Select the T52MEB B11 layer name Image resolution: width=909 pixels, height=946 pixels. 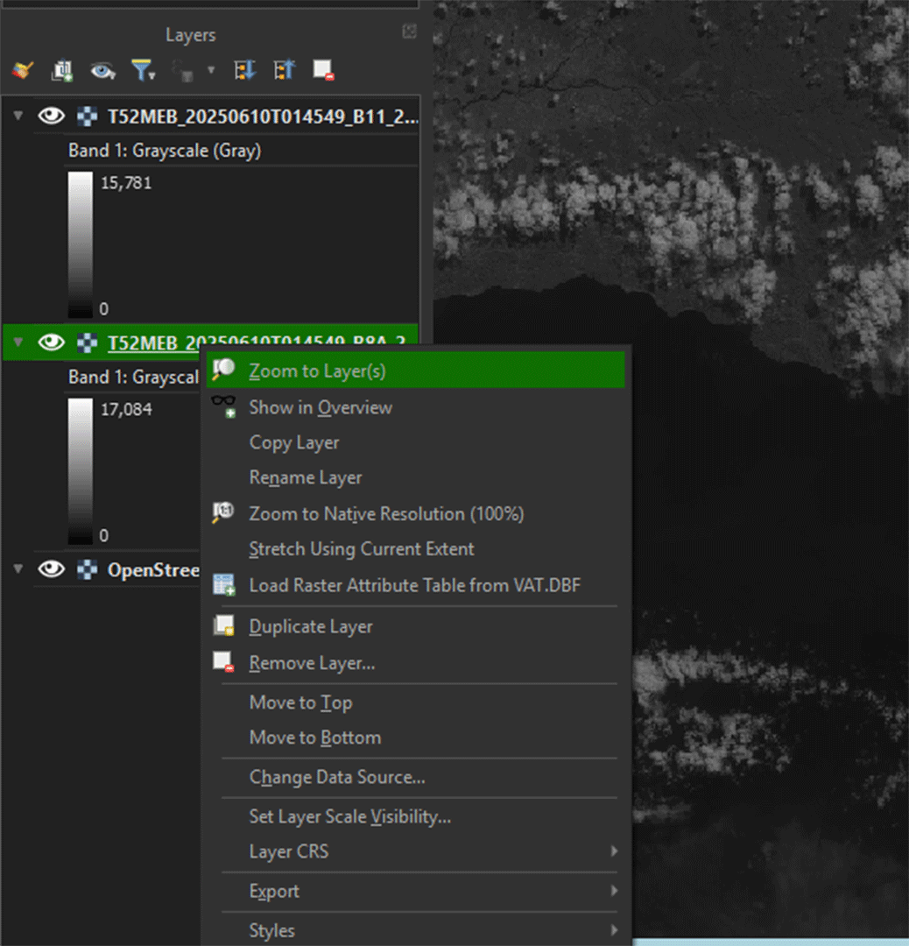(x=262, y=116)
